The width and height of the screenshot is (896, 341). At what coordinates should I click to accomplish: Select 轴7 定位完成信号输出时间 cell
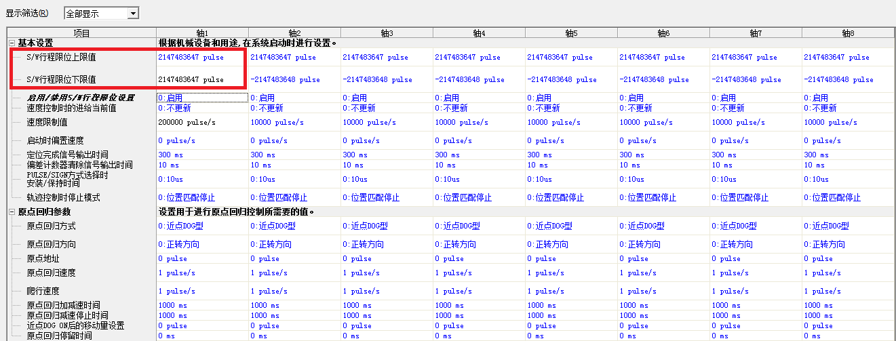click(x=755, y=155)
